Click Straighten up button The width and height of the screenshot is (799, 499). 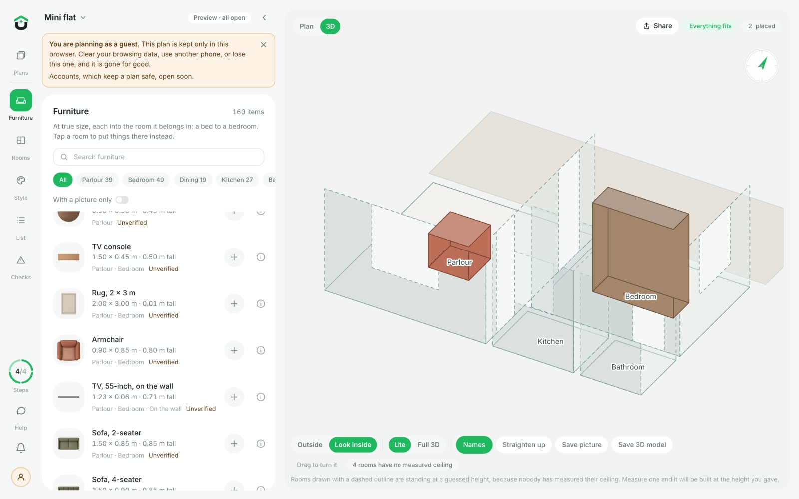(x=524, y=445)
